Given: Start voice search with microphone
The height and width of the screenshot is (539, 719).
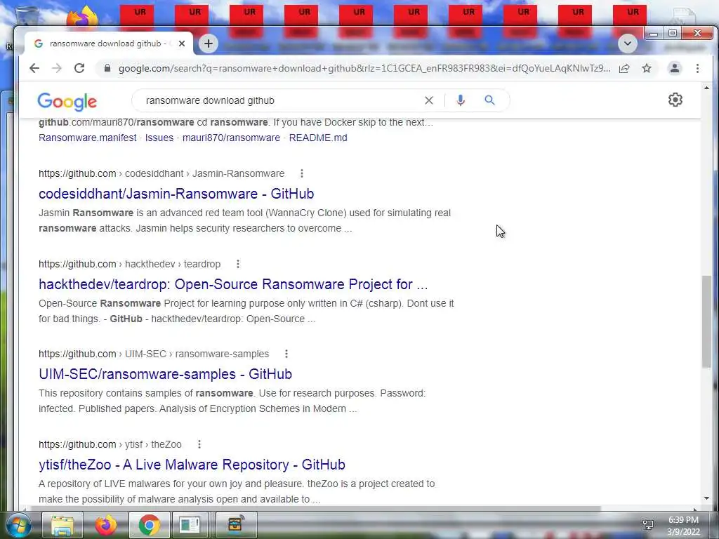Looking at the screenshot, I should click(461, 100).
